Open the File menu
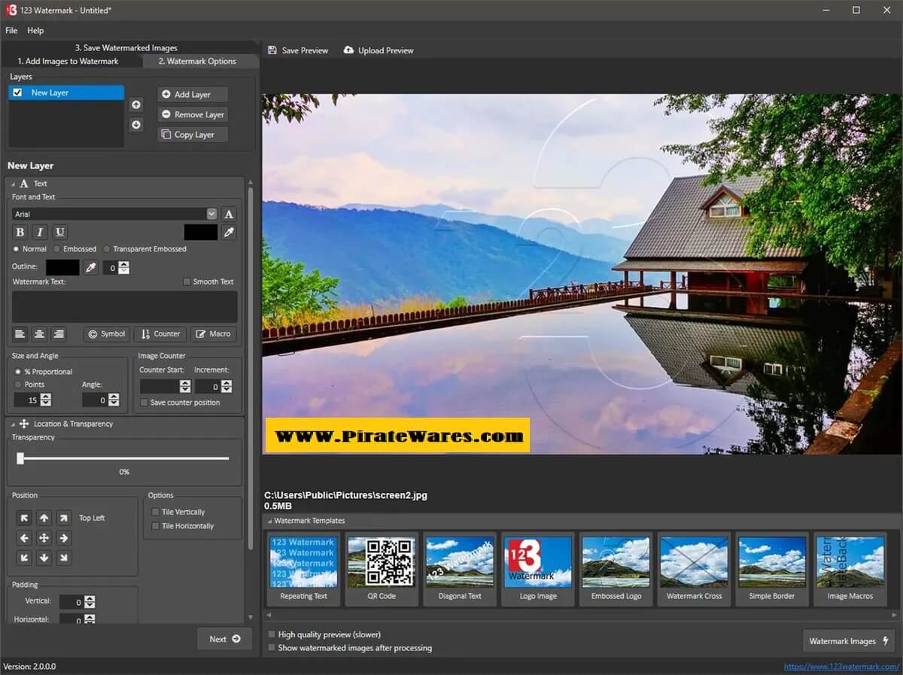 coord(11,31)
